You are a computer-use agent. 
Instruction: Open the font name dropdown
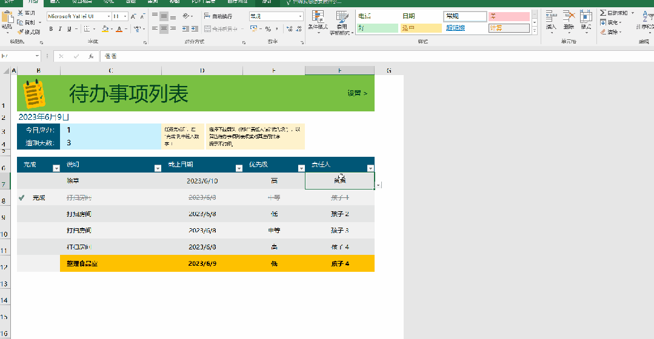tap(108, 16)
